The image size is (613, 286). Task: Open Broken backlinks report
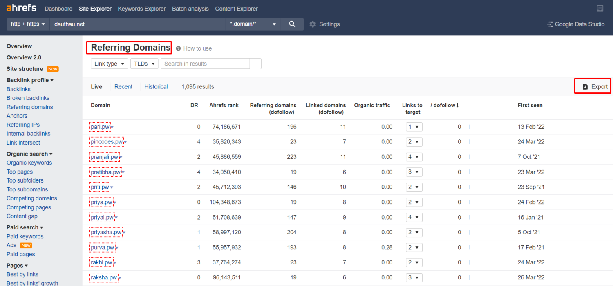pos(28,98)
